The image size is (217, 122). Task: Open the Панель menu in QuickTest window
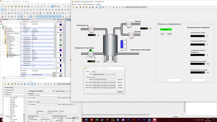pyautogui.click(x=79, y=4)
